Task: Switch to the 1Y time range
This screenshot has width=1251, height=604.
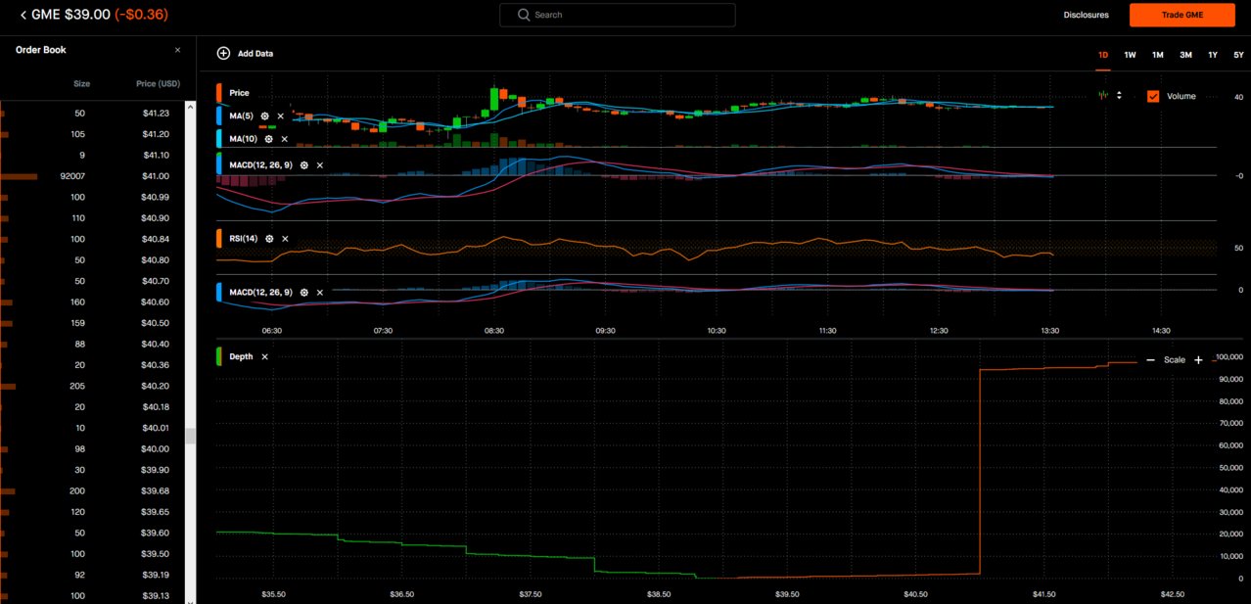Action: tap(1213, 55)
